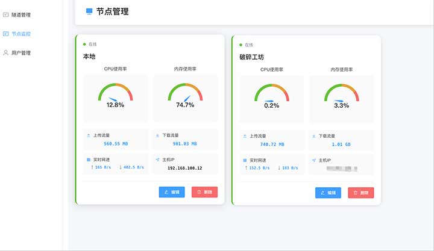This screenshot has height=251, width=434.
Task: Click the memory gauge showing 3.3%
Action: coord(342,96)
